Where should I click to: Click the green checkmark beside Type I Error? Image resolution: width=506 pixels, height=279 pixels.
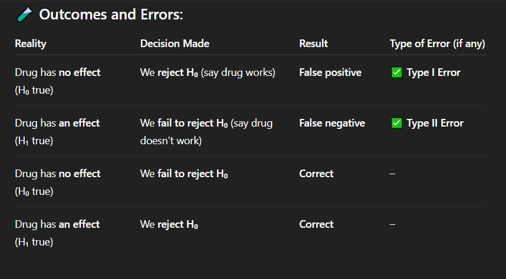396,72
